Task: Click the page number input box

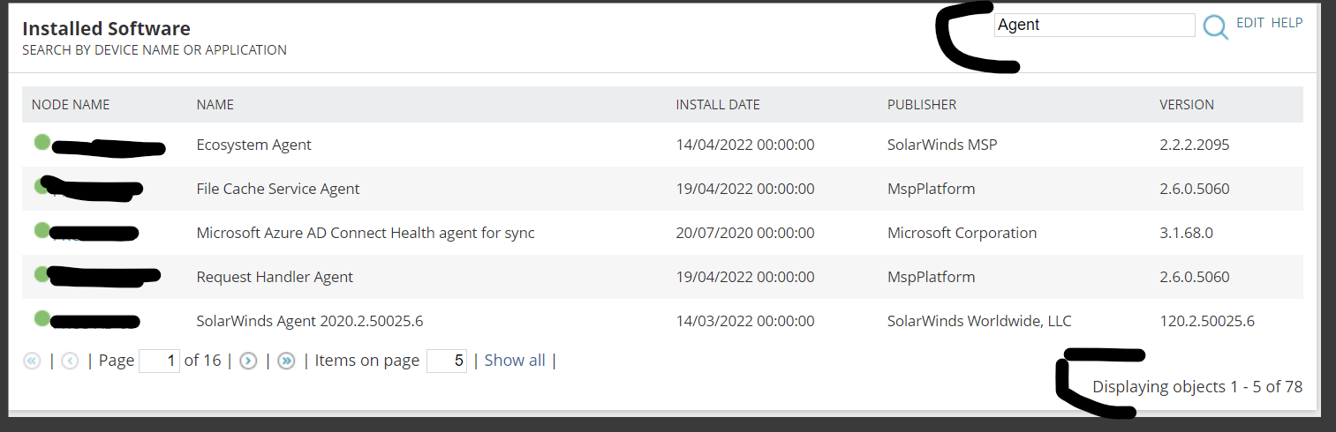Action: tap(160, 361)
